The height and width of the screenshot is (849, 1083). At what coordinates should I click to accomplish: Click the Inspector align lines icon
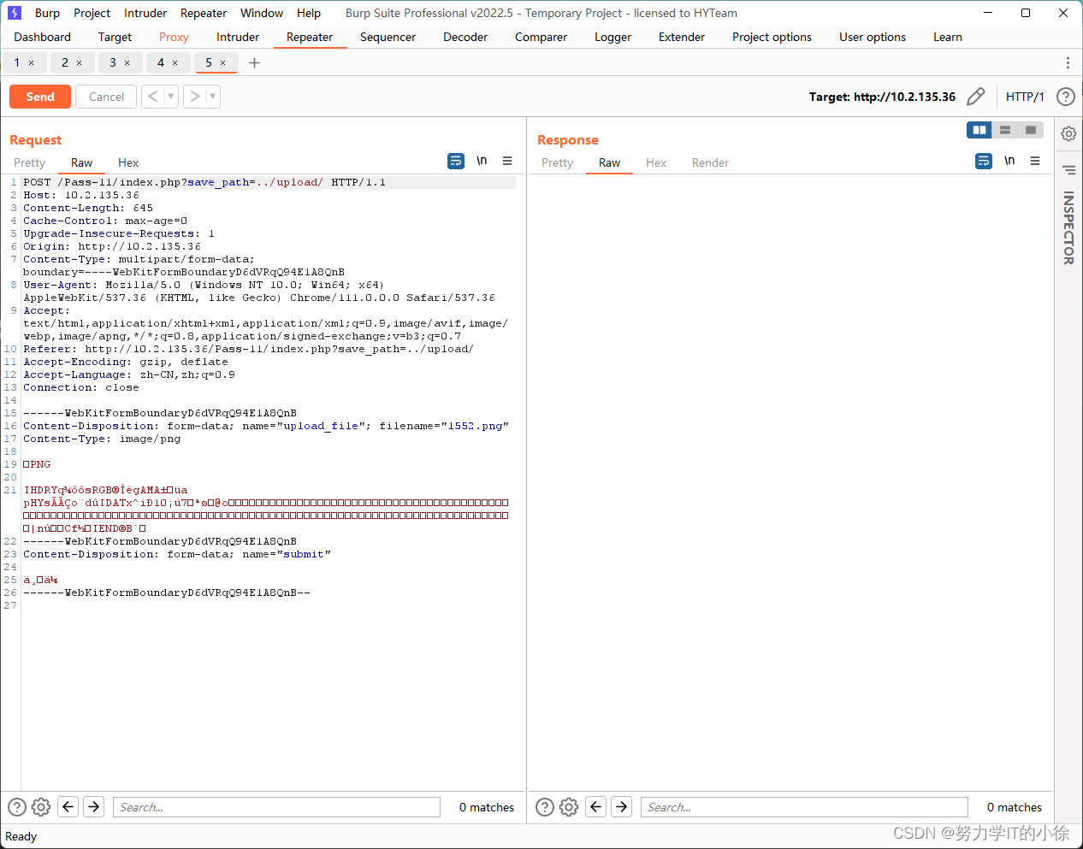tap(1068, 169)
